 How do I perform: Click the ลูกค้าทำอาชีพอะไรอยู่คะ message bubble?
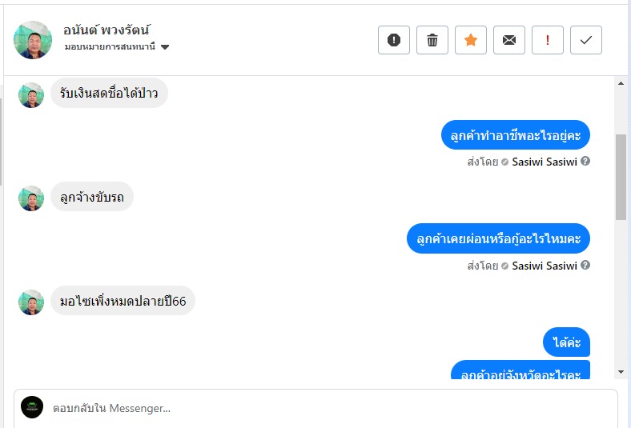pyautogui.click(x=516, y=136)
